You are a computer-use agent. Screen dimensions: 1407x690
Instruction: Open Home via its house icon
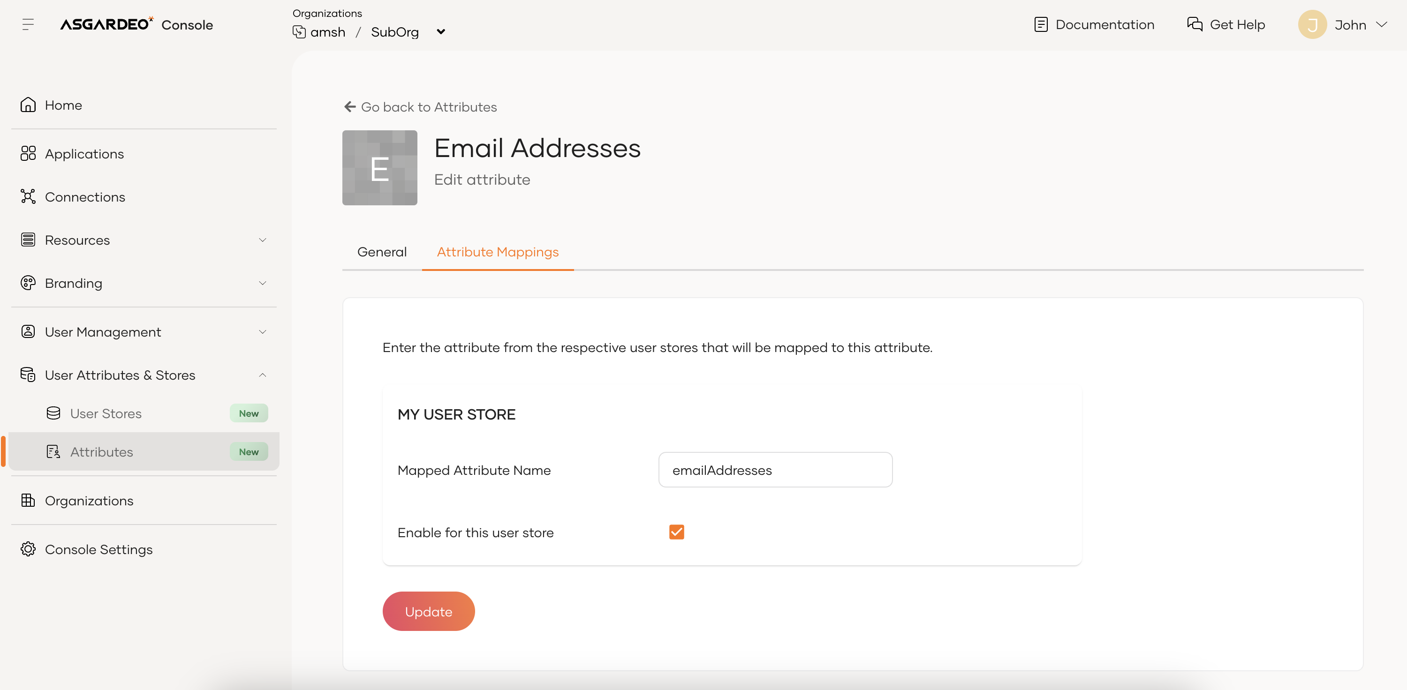[28, 105]
